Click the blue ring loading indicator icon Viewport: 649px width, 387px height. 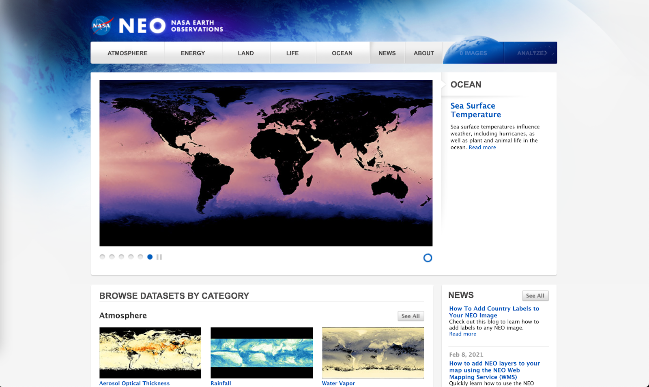(x=428, y=258)
